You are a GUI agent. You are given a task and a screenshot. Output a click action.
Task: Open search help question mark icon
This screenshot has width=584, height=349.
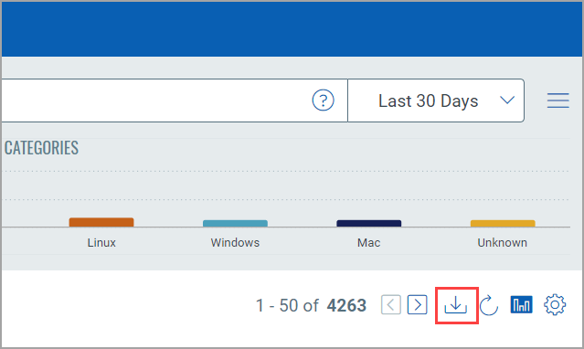[x=323, y=100]
